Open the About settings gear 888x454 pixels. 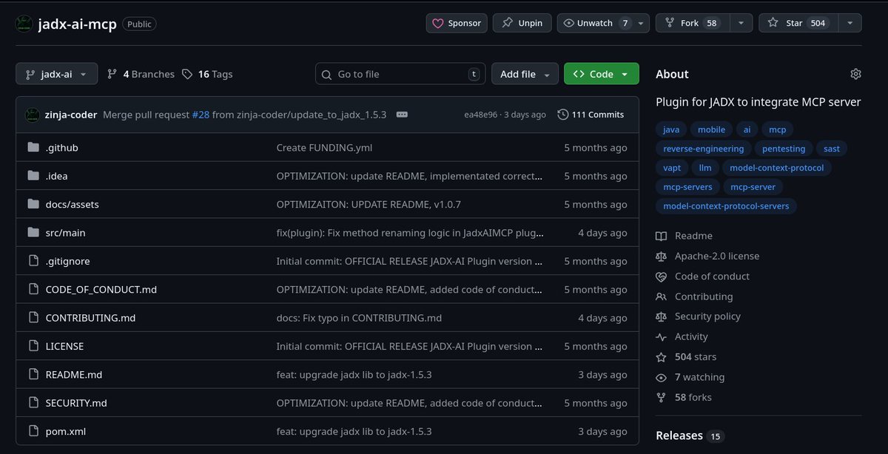[855, 74]
